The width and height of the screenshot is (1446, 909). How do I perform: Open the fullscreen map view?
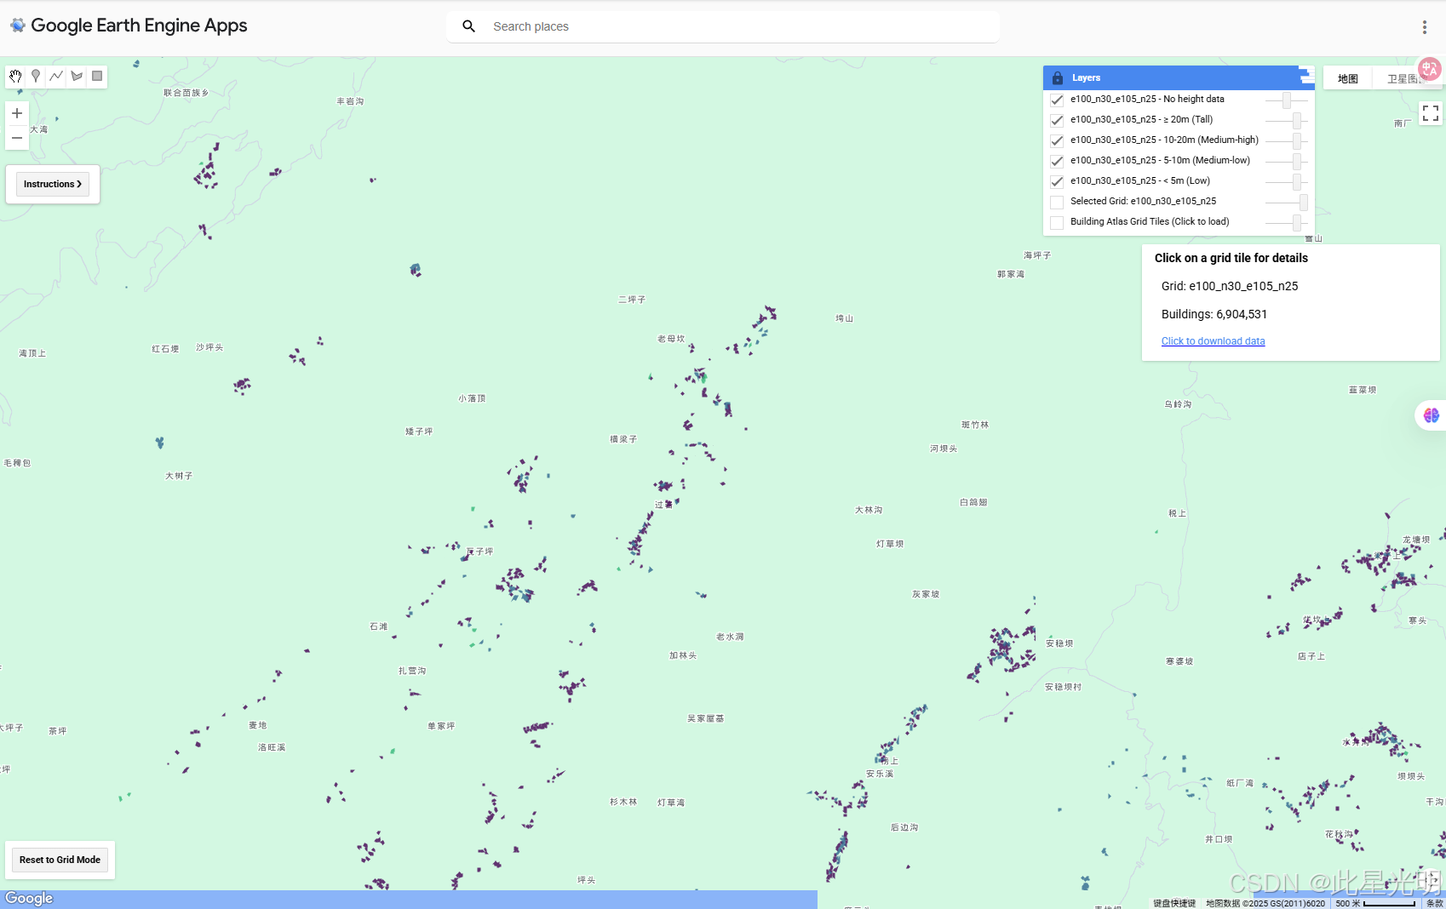(1430, 112)
